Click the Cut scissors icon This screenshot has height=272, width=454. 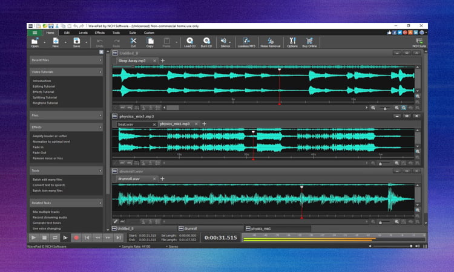[133, 41]
